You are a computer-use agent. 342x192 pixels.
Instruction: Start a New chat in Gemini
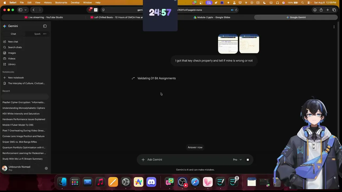[13, 42]
